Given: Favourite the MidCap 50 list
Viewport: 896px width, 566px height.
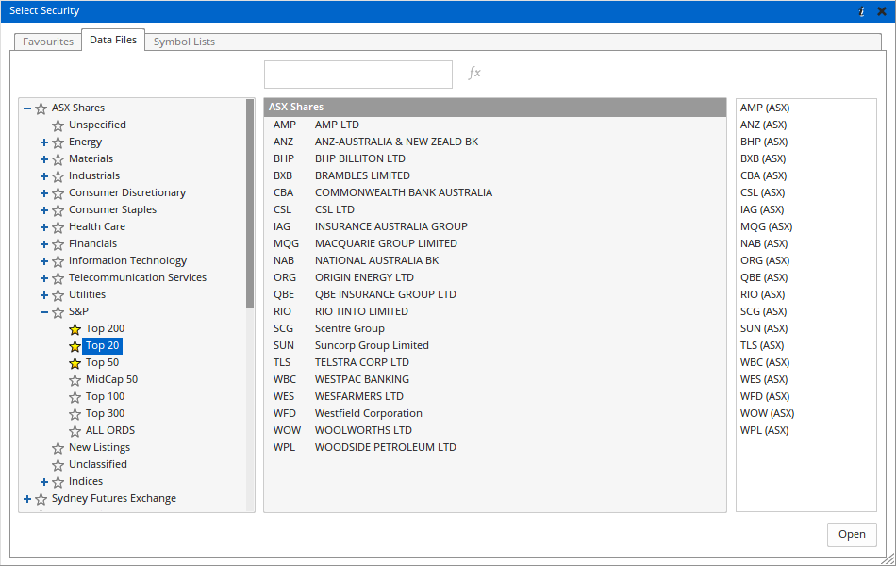Looking at the screenshot, I should (x=75, y=380).
